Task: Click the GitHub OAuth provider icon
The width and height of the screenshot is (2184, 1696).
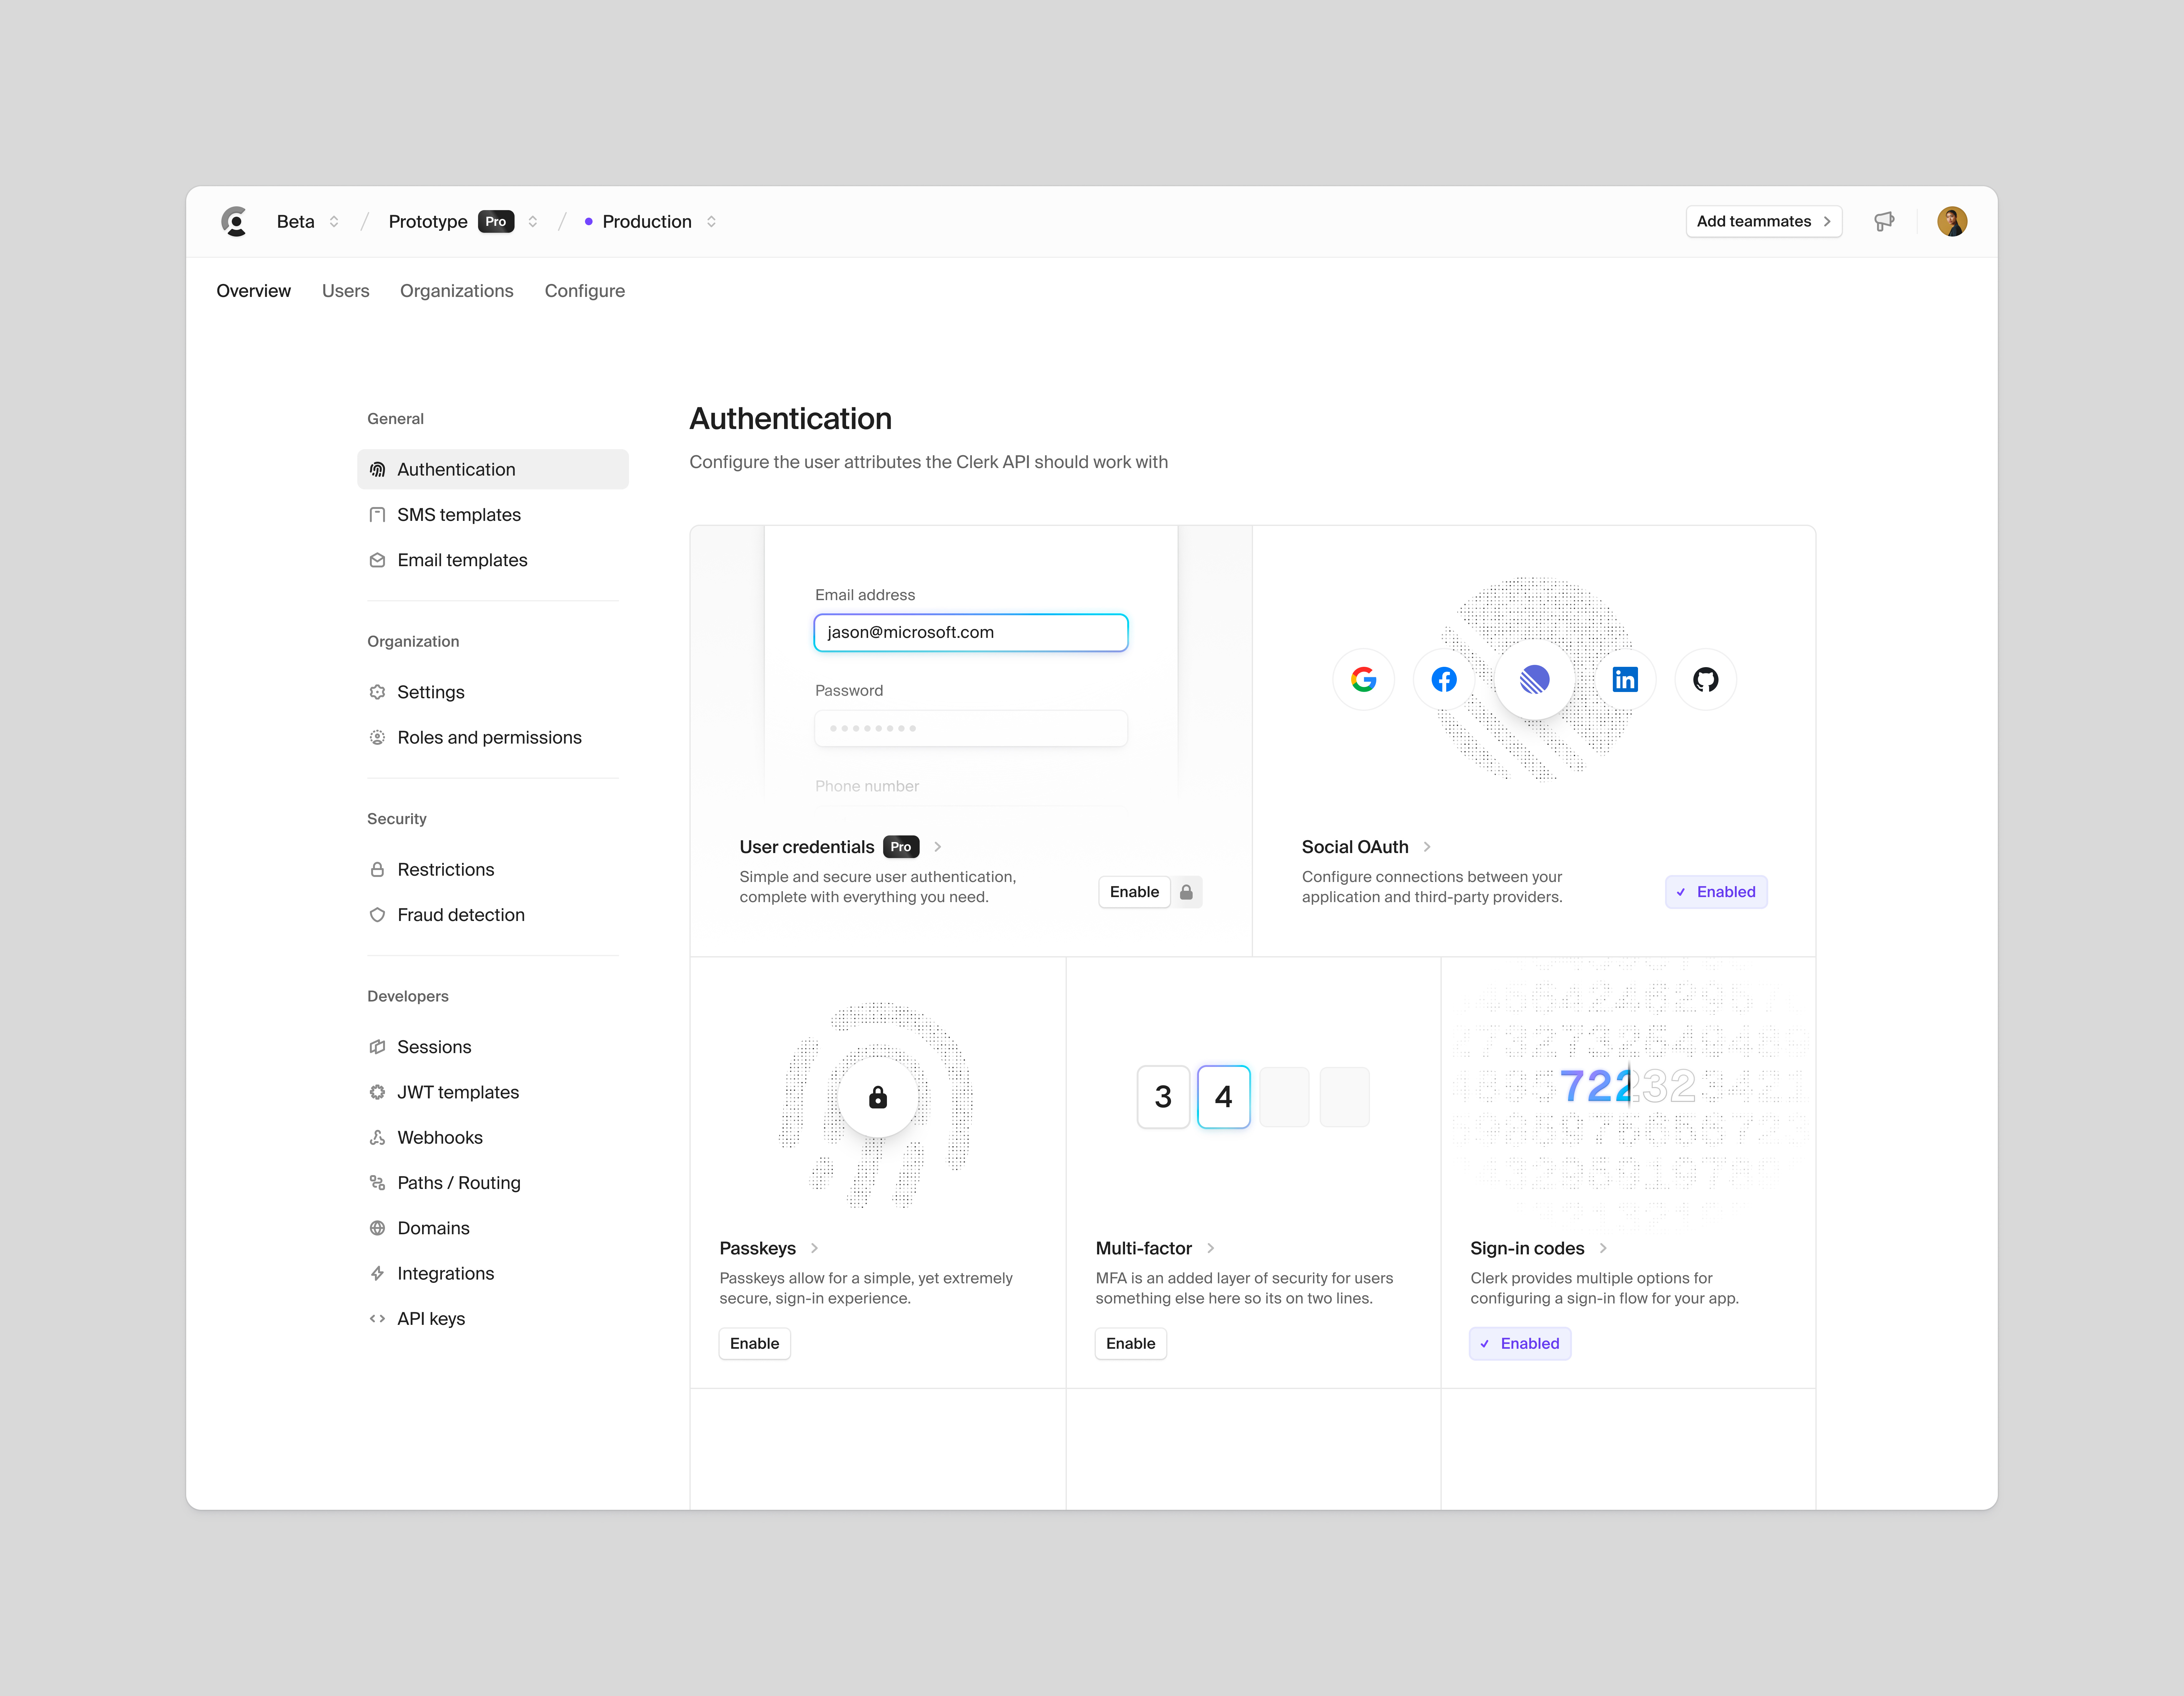Action: pyautogui.click(x=1705, y=679)
